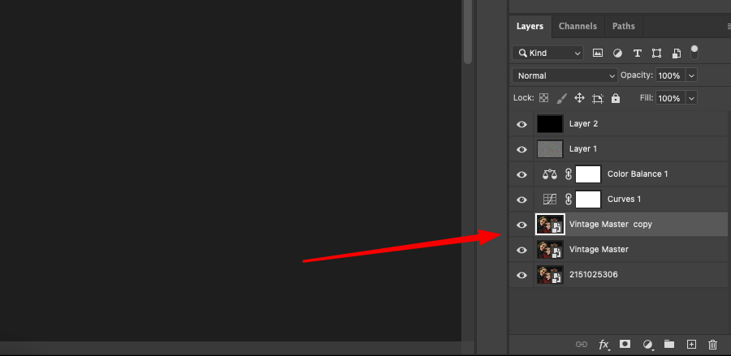
Task: Prevent artboard auto-nesting lock icon
Action: (598, 98)
